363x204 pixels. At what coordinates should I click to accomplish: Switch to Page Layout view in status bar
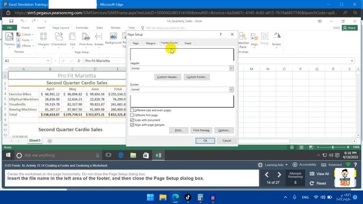(301, 147)
